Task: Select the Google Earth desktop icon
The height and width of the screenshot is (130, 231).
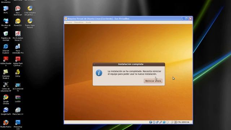Action: click(6, 111)
